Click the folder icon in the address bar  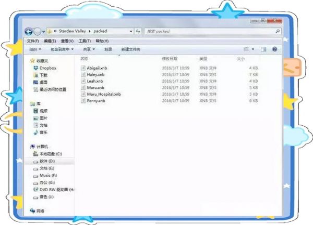tap(50, 31)
